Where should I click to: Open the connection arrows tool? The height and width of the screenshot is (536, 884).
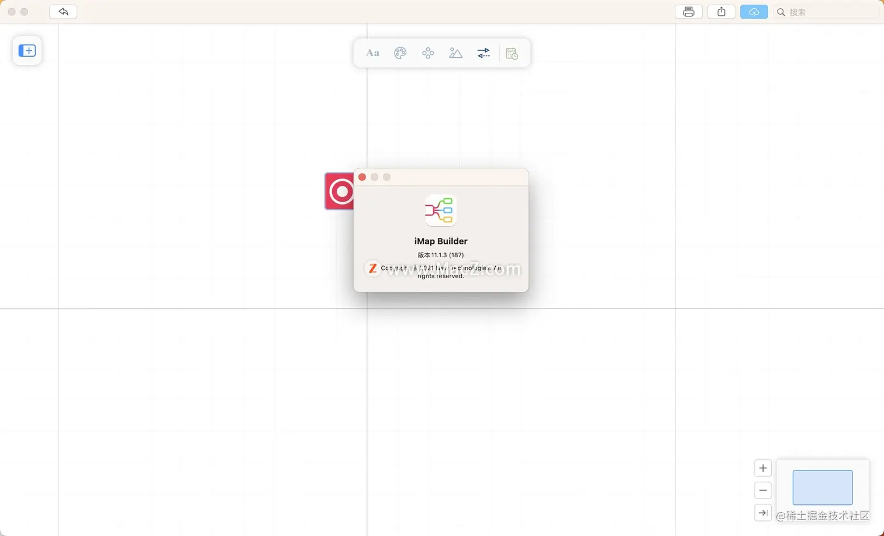click(x=484, y=53)
